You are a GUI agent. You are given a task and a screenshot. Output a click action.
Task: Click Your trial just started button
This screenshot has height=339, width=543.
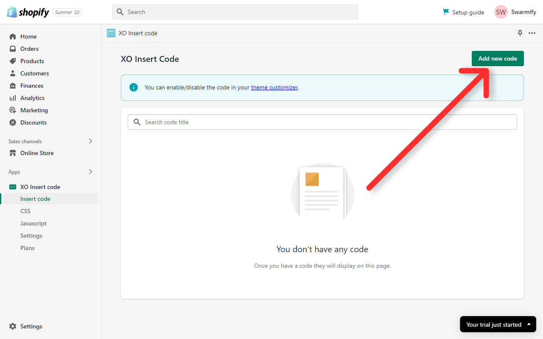point(498,324)
